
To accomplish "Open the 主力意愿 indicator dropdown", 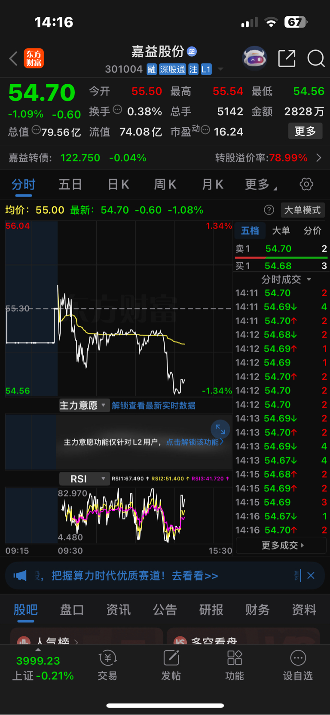I will pos(84,405).
